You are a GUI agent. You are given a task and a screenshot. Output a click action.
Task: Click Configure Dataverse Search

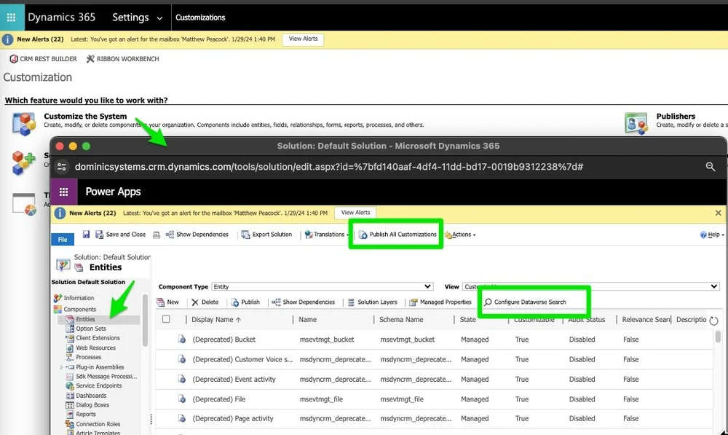tap(525, 302)
